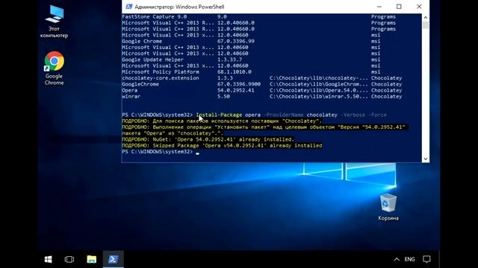This screenshot has width=478, height=268.
Task: Open the Action Center notifications icon
Action: 426,259
